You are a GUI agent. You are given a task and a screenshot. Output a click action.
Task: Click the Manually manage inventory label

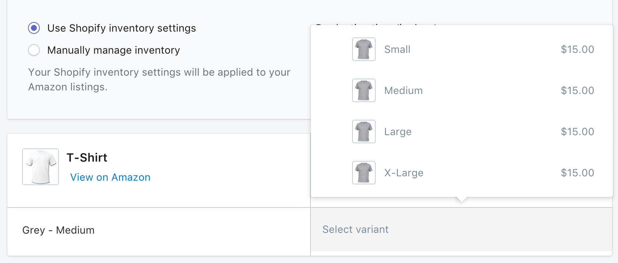113,50
